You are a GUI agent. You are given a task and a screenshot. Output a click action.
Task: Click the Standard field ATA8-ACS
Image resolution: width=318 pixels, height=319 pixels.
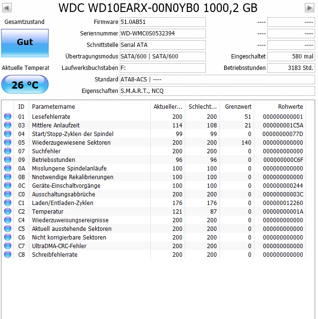[x=217, y=80]
